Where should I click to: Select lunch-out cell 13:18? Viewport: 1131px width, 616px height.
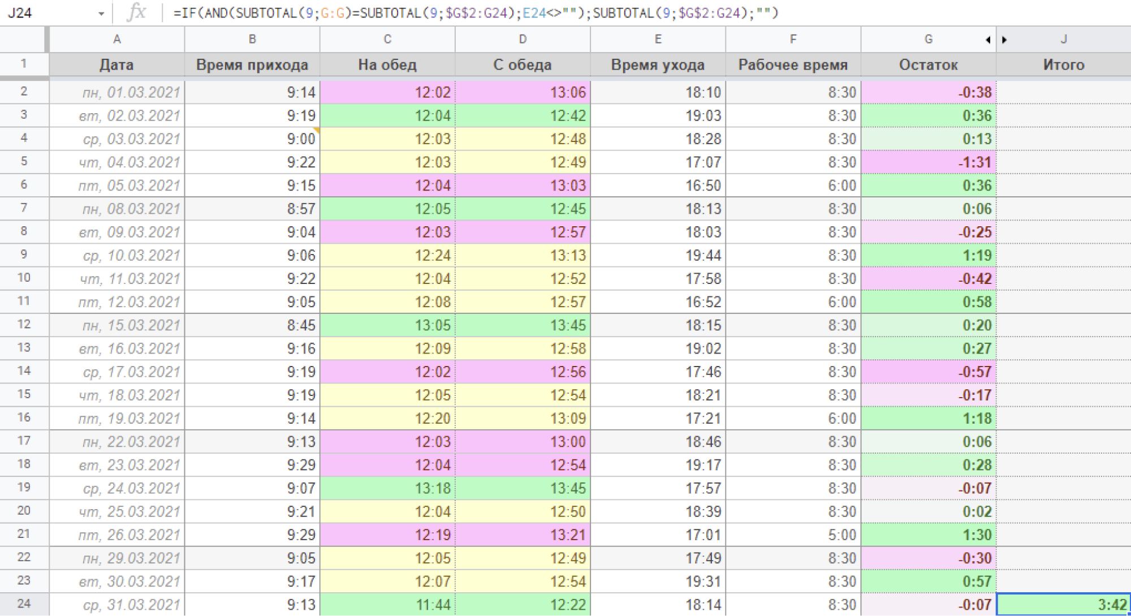click(387, 488)
